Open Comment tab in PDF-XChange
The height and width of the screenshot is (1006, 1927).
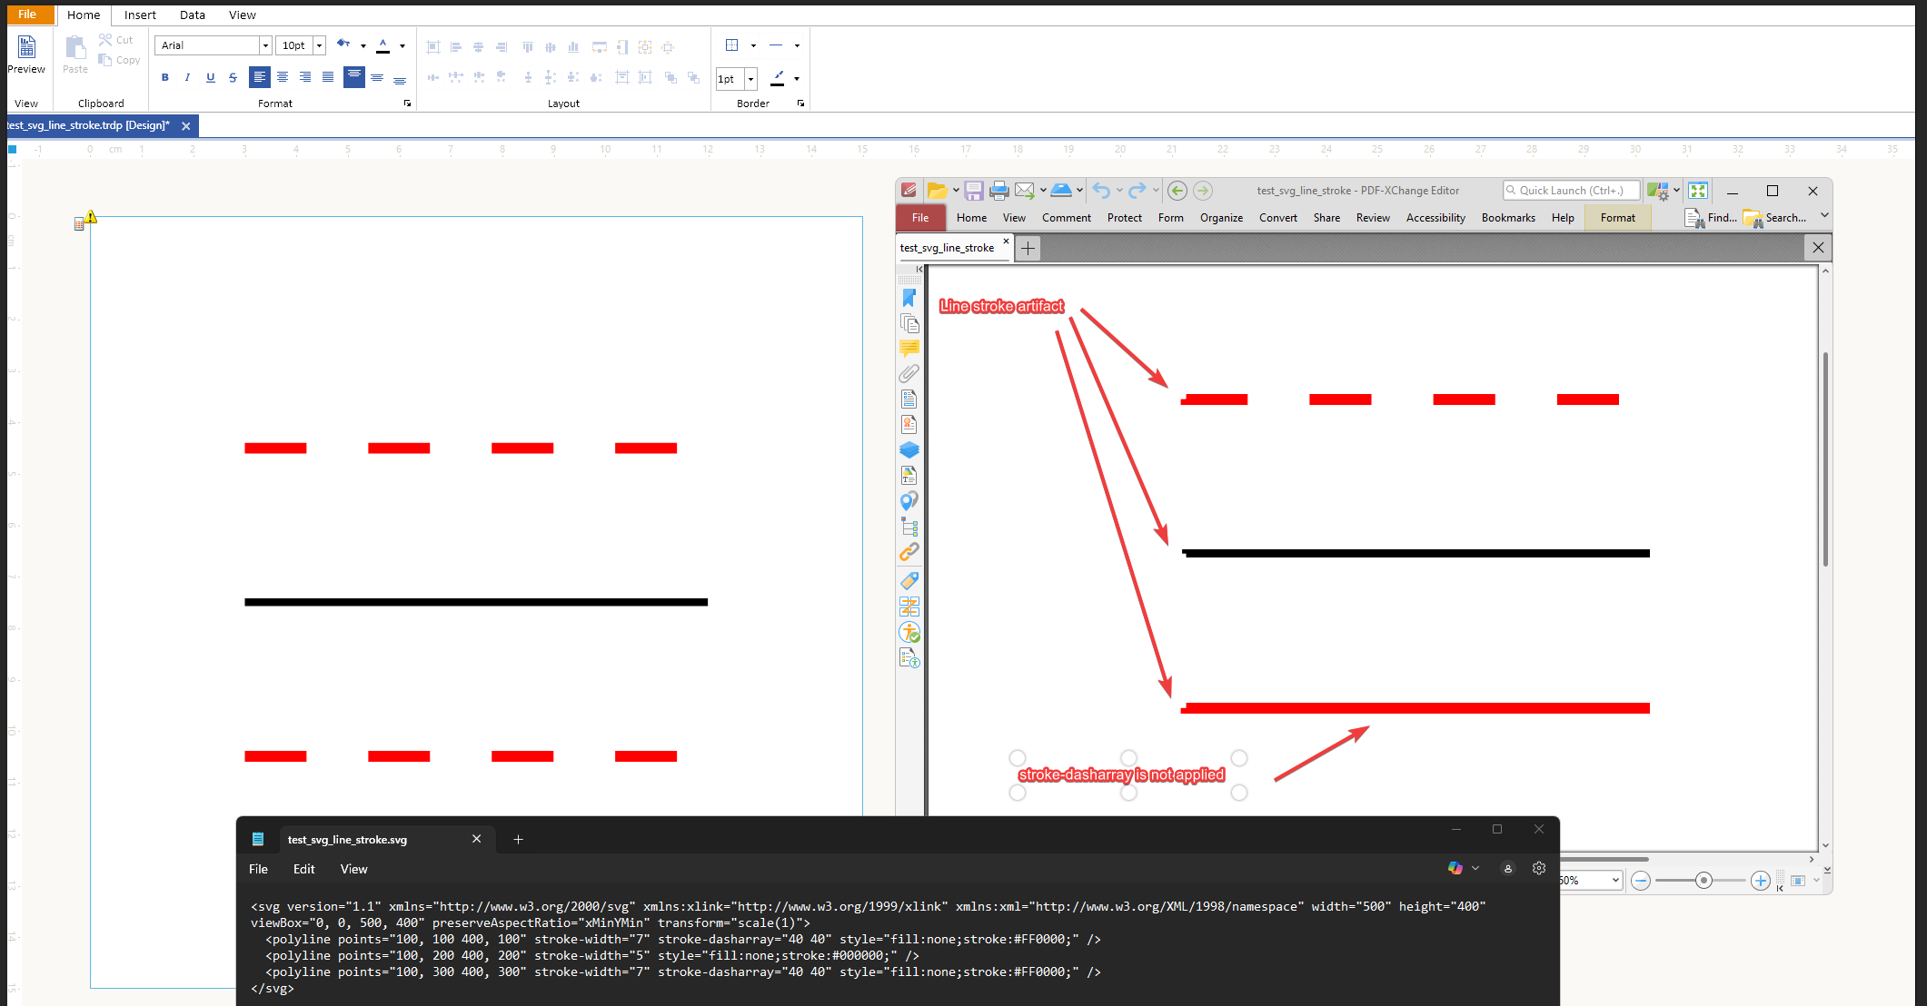click(x=1066, y=218)
